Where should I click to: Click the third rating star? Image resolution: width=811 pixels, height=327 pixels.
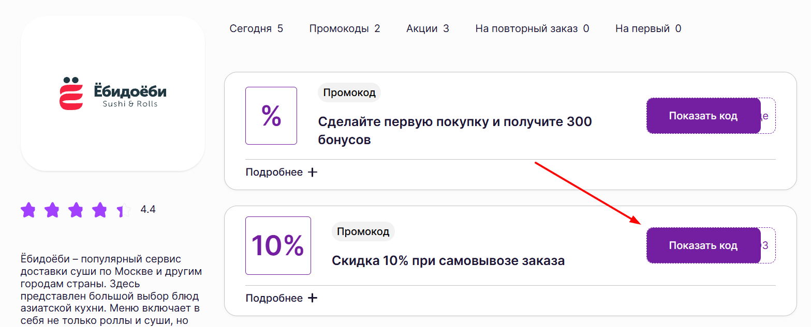click(76, 210)
